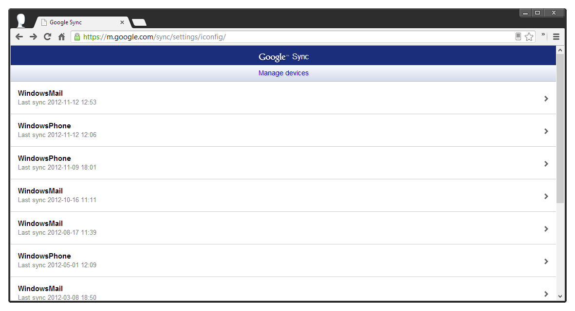Expand WindowsMail synced 2012-11-12 12:53 chevron

click(546, 99)
